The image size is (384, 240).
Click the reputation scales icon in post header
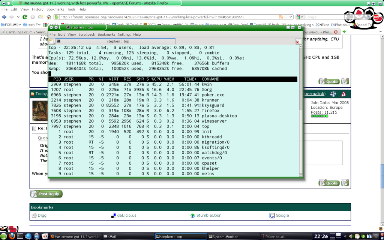[333, 94]
